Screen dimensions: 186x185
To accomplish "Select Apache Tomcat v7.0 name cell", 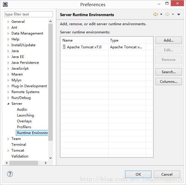I will point(84,47).
